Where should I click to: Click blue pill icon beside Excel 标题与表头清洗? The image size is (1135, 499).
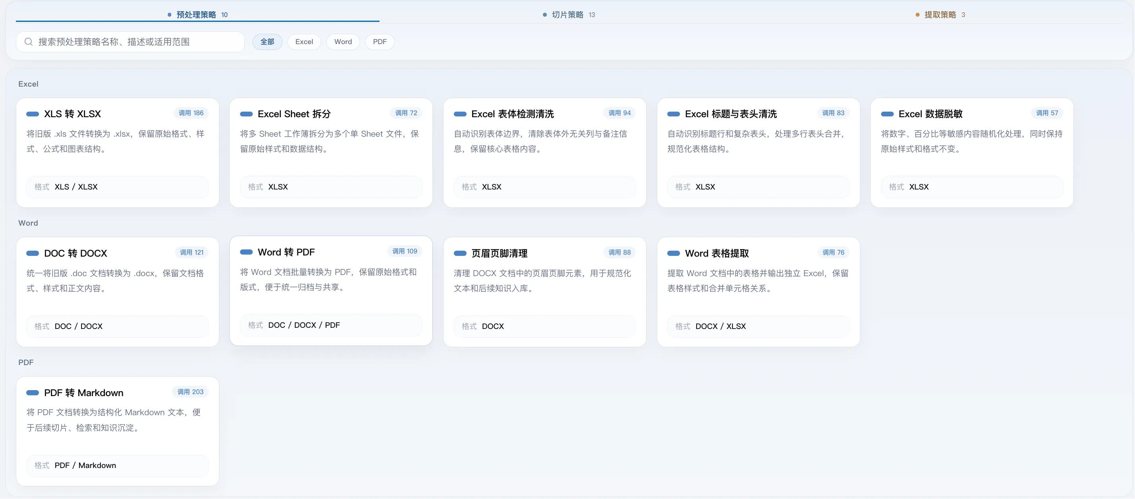[x=674, y=114]
